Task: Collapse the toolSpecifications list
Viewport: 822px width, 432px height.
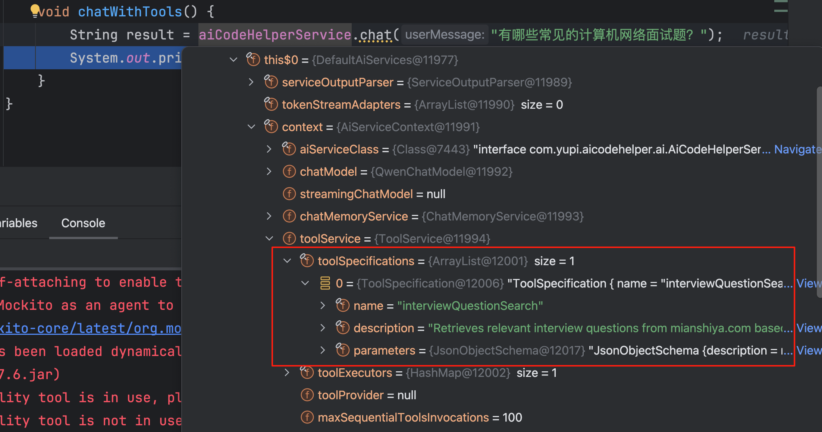Action: (287, 261)
